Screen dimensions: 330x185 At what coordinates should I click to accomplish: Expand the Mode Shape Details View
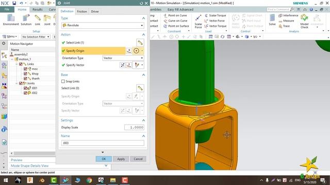(x=106, y=165)
